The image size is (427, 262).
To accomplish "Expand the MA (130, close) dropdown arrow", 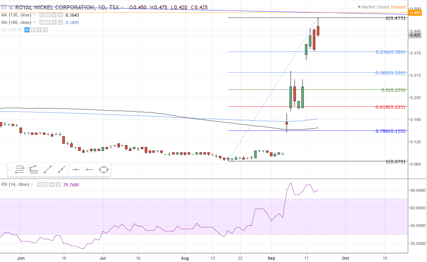I will tap(34, 15).
